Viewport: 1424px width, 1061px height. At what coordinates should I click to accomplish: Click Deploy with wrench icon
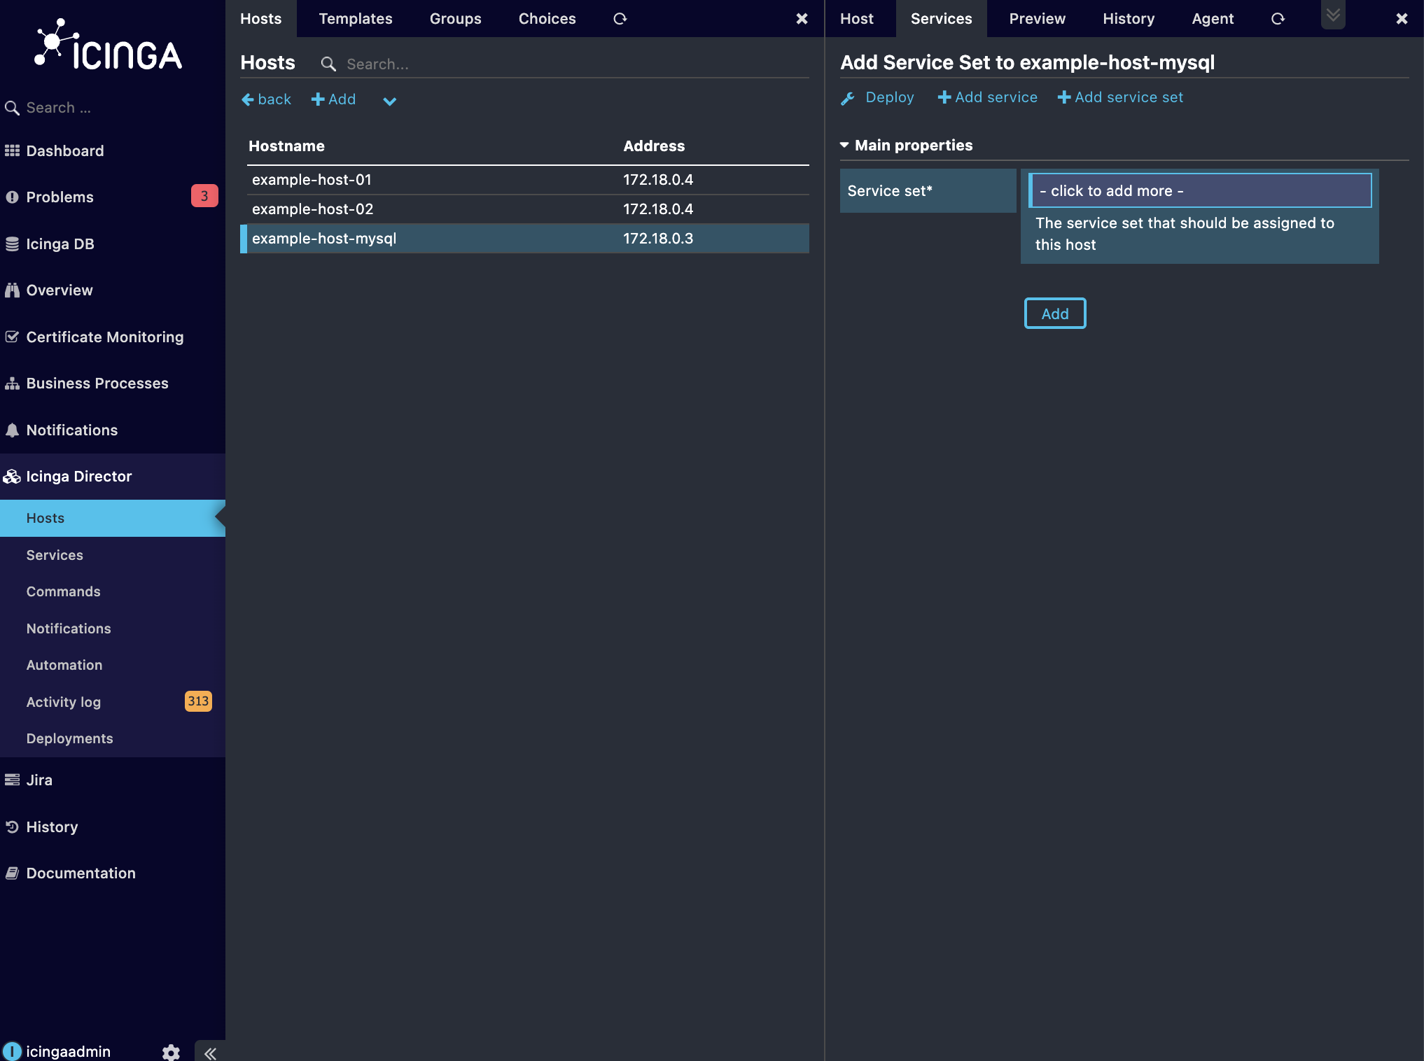(x=877, y=97)
